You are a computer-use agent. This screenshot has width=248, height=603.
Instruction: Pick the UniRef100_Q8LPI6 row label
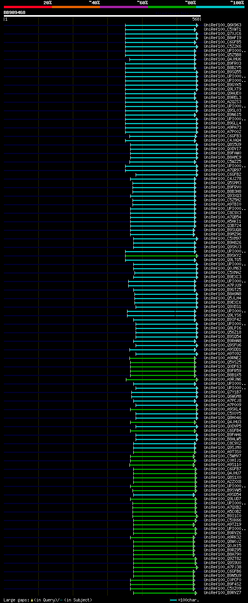click(222, 328)
